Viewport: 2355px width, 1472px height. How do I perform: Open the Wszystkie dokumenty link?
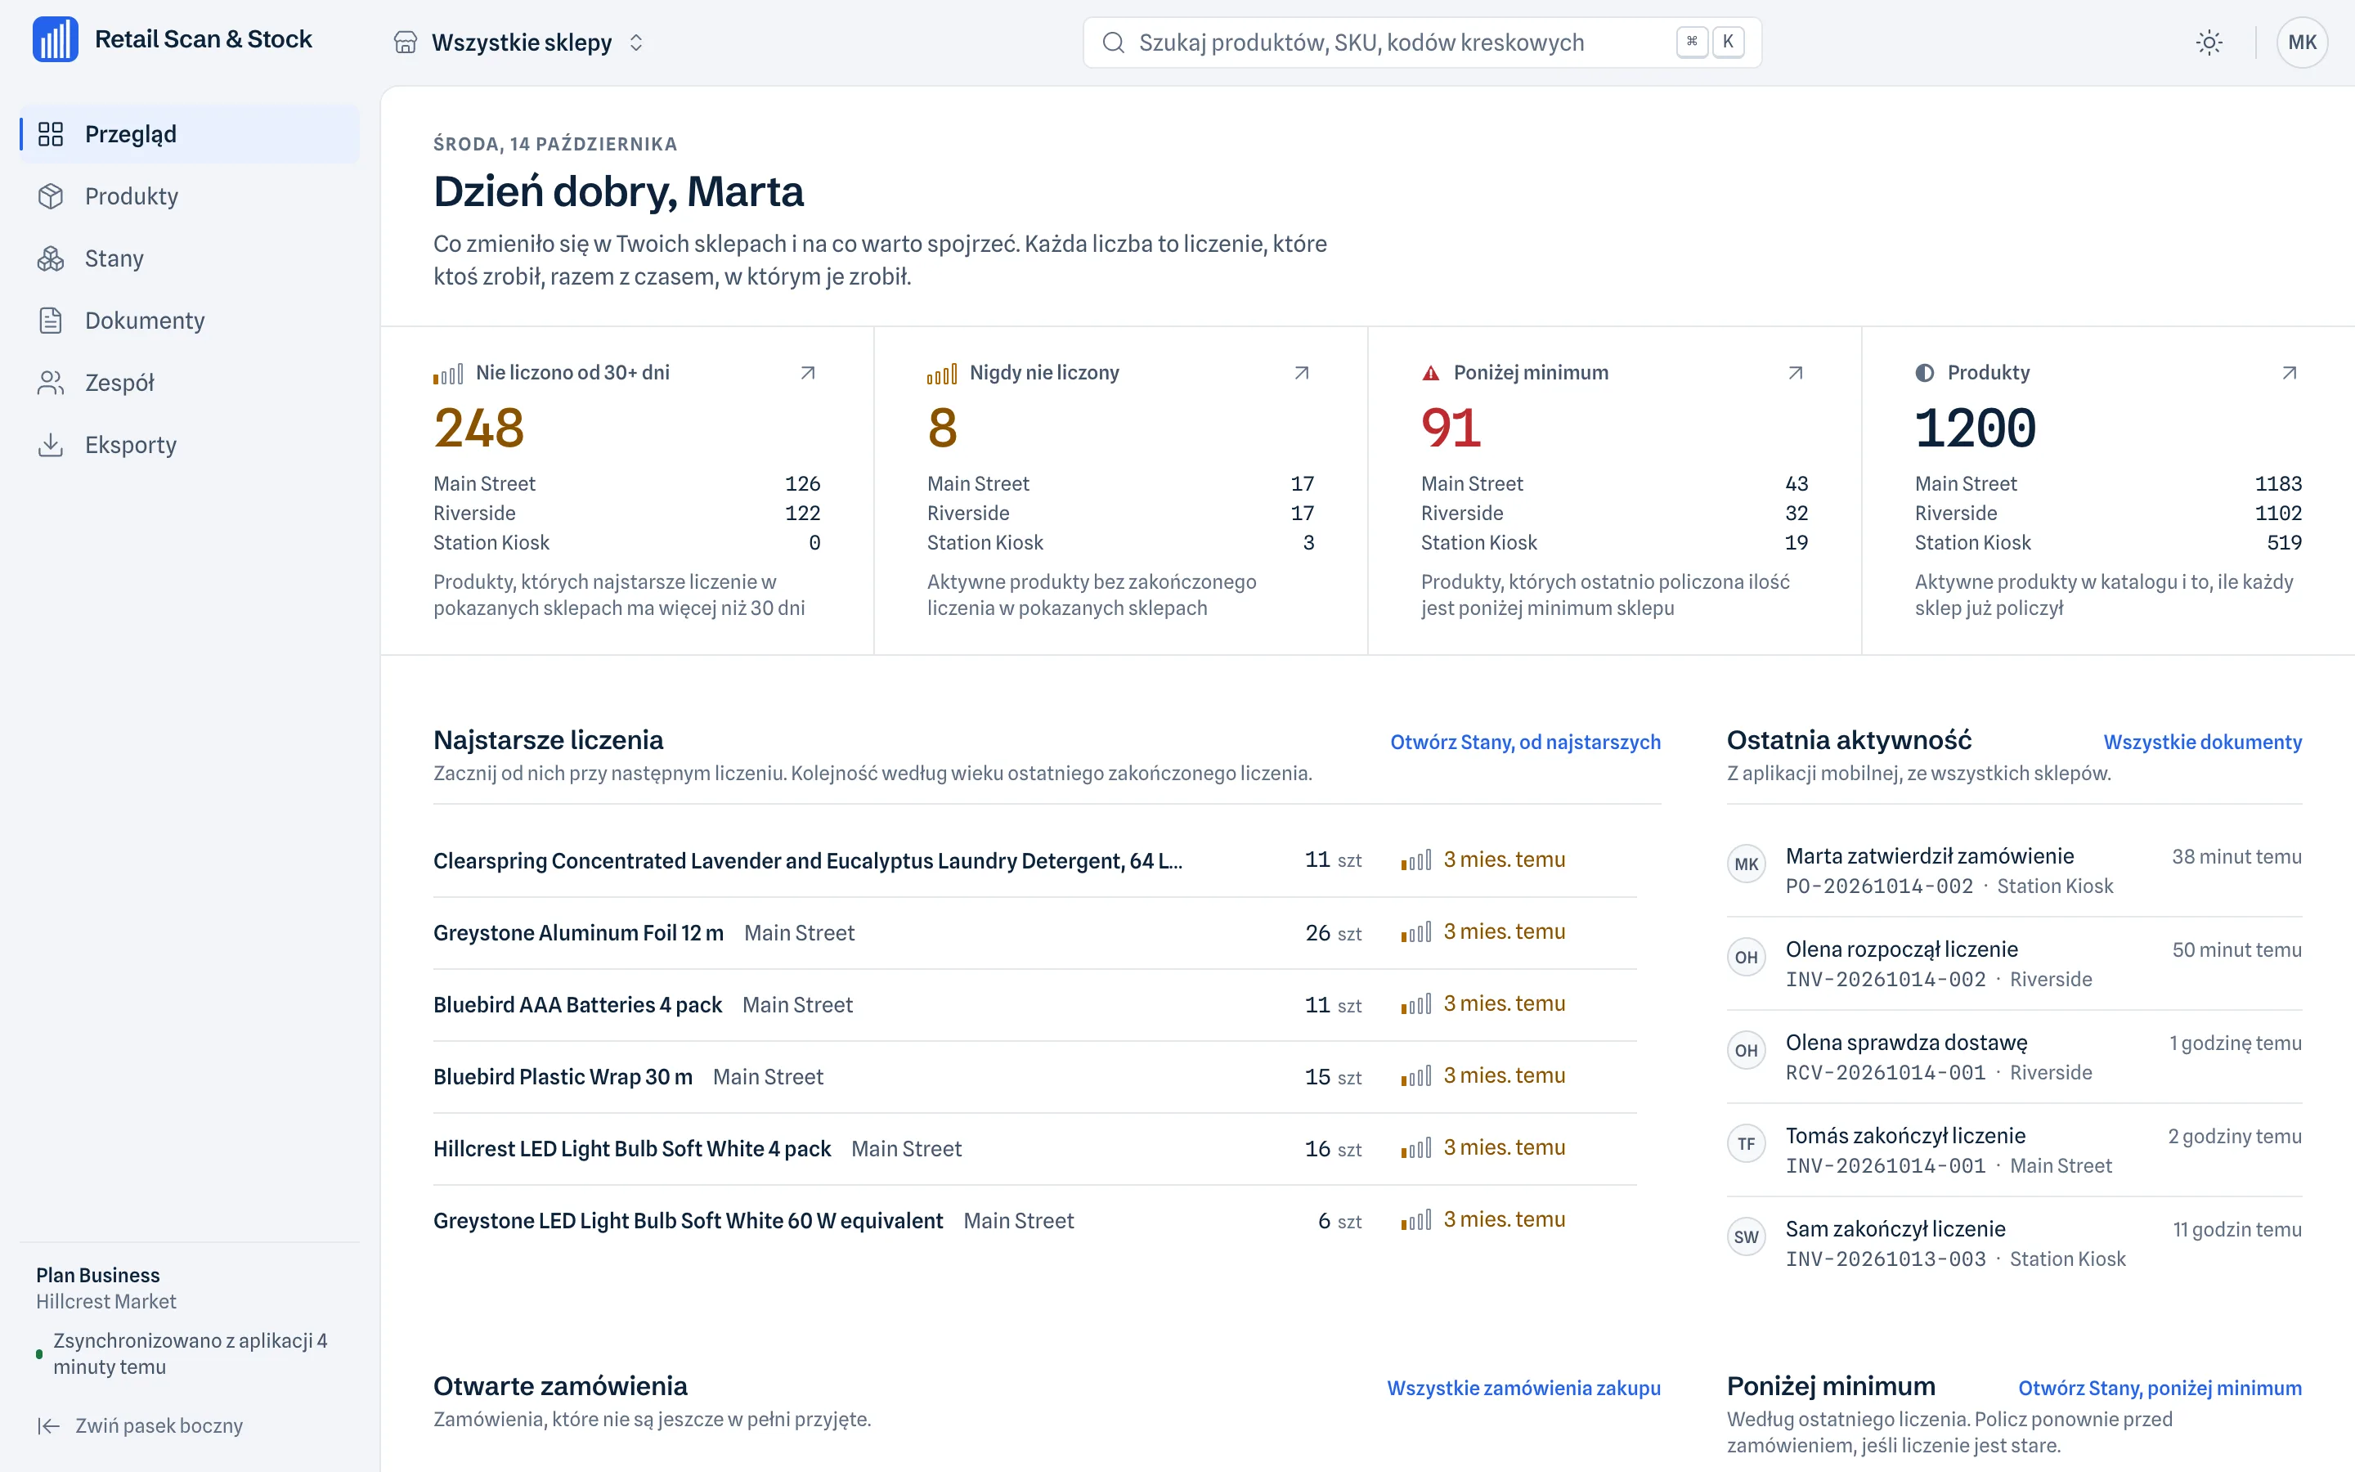[2202, 742]
